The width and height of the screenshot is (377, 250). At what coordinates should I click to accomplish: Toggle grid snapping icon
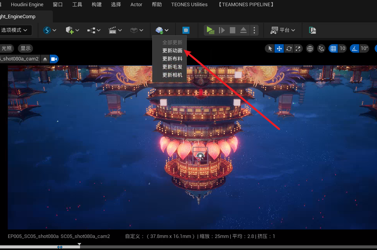333,49
